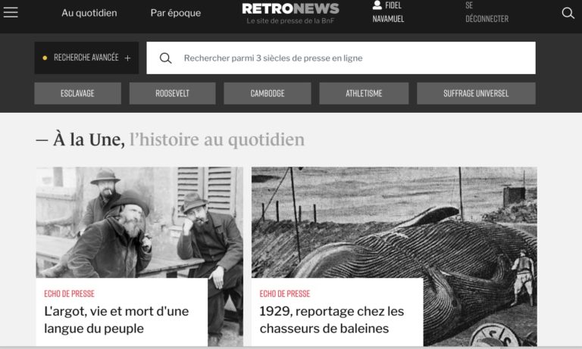
Task: Click the magnifier icon inside search box
Action: click(165, 58)
